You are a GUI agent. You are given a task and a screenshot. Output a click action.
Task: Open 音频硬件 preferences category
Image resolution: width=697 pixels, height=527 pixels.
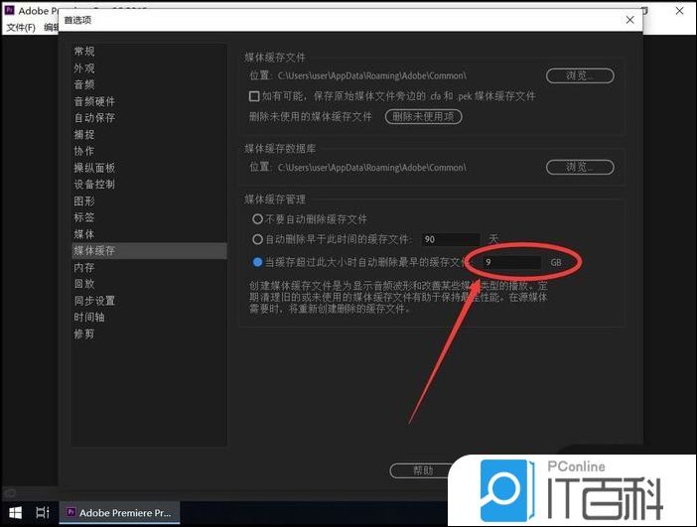pyautogui.click(x=94, y=101)
